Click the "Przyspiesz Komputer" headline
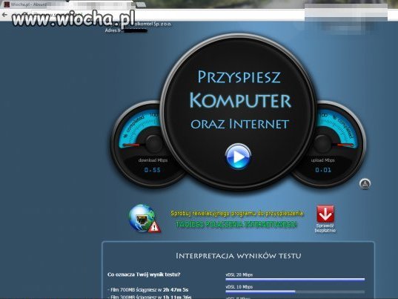 240,89
